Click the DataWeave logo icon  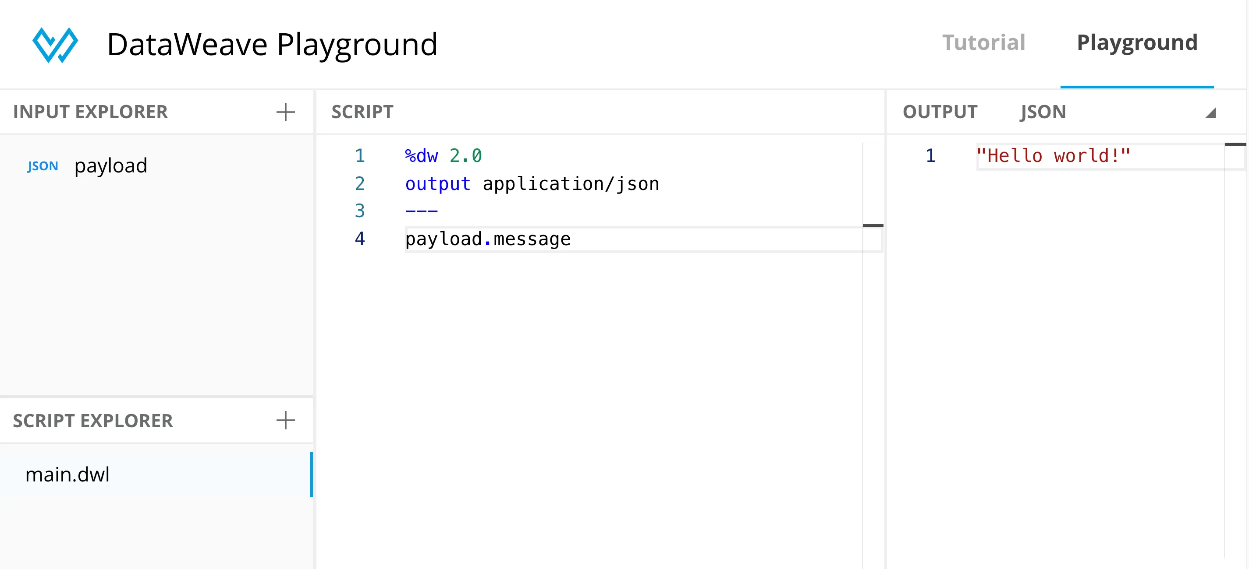55,45
